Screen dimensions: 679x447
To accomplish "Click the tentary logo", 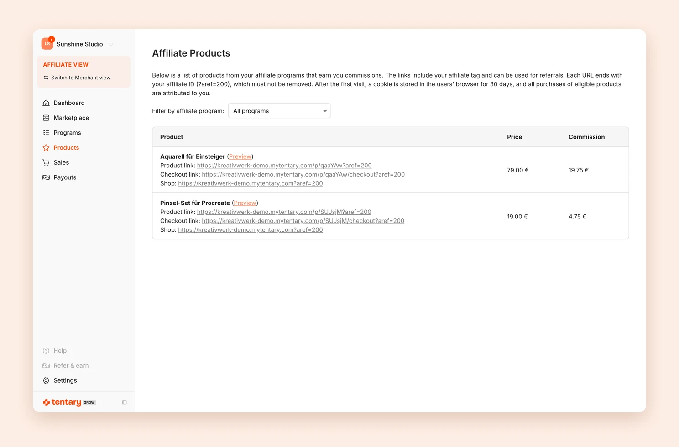I will pos(62,402).
